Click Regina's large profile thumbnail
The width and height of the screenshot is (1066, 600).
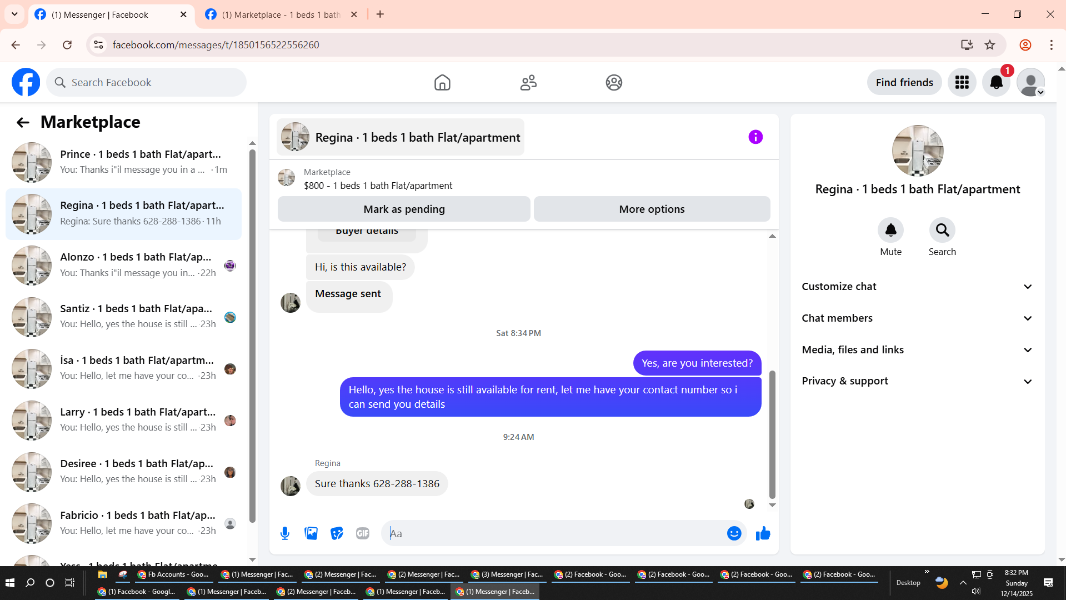coord(917,151)
